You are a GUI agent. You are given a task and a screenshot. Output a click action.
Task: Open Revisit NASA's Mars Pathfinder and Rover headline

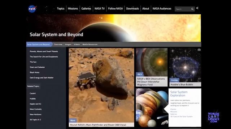click(x=98, y=125)
